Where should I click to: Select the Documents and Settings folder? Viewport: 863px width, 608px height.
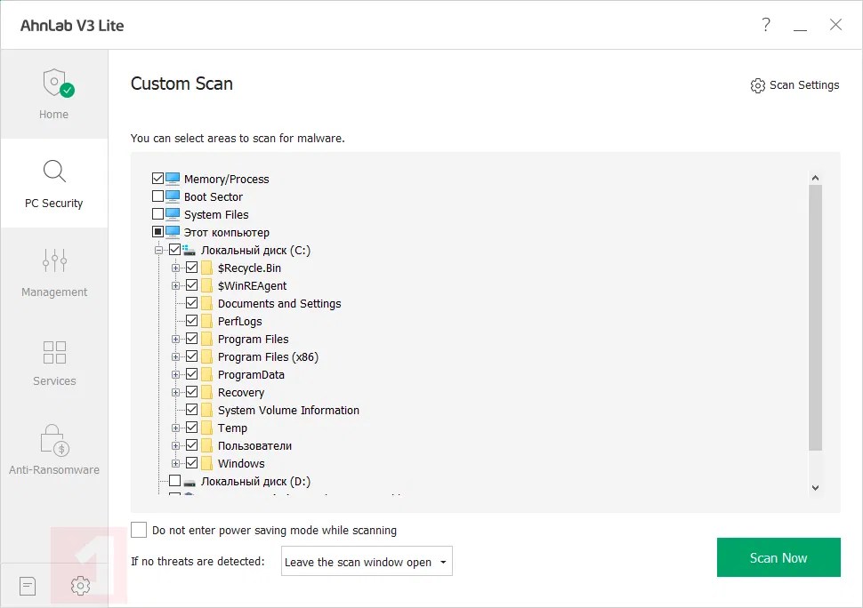279,303
